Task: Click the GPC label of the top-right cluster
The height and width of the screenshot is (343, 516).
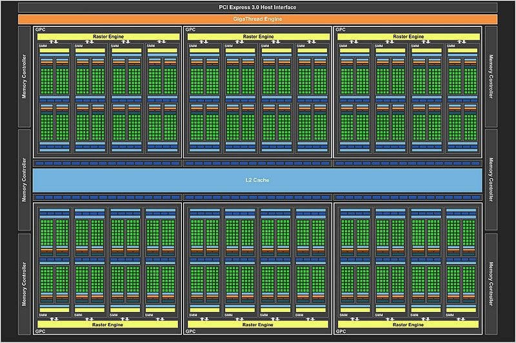Action: point(341,30)
